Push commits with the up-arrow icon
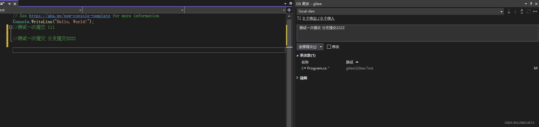 (522, 11)
